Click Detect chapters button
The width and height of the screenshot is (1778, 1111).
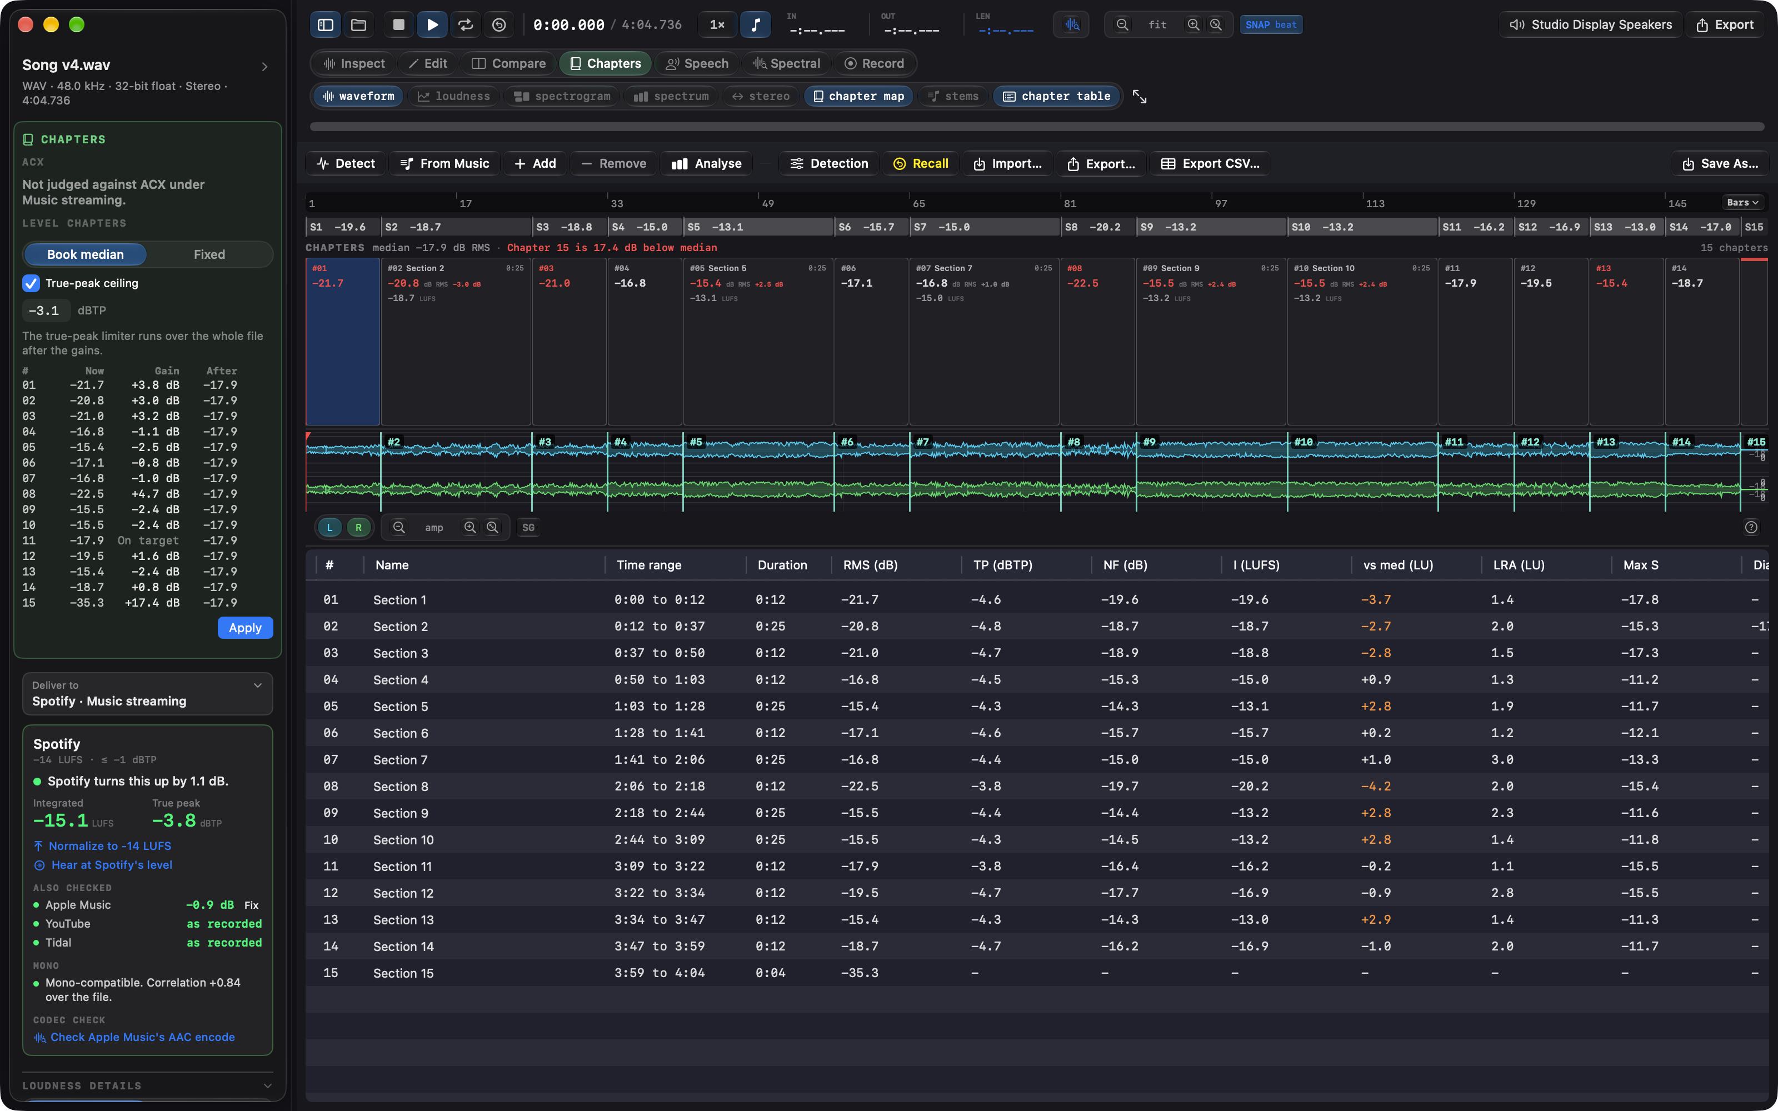345,164
